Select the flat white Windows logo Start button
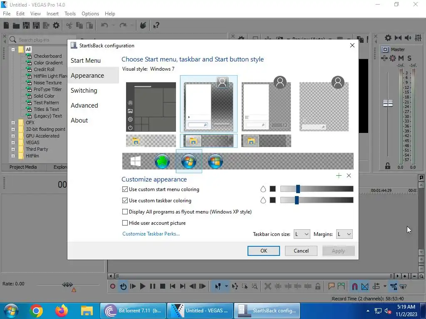The width and height of the screenshot is (426, 319). [x=136, y=161]
